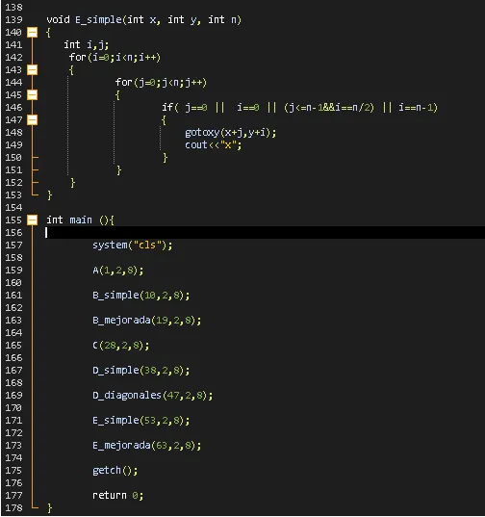
Task: Click the 'return 0;' statement
Action: (118, 496)
